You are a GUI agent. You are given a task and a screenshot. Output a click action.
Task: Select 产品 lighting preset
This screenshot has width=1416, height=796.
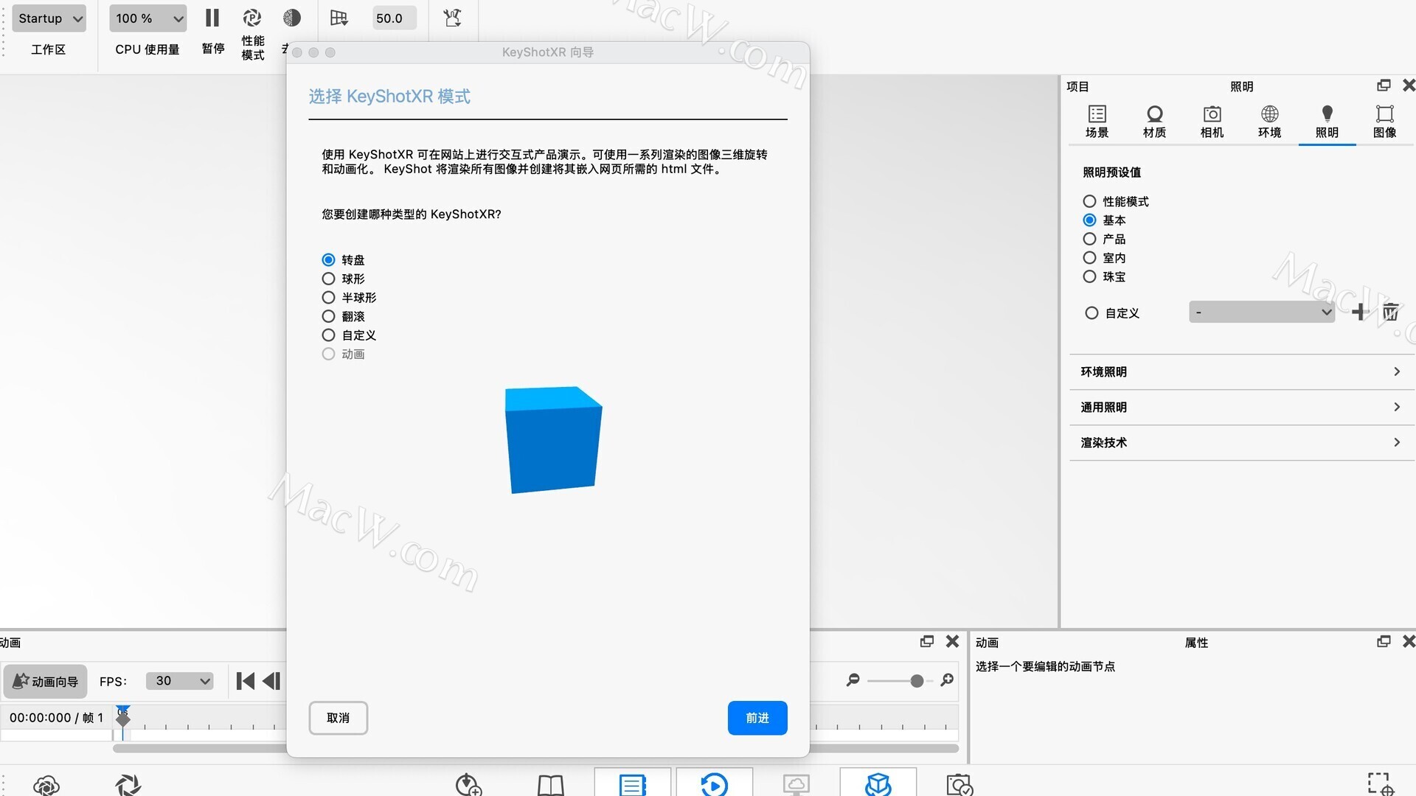(x=1089, y=239)
